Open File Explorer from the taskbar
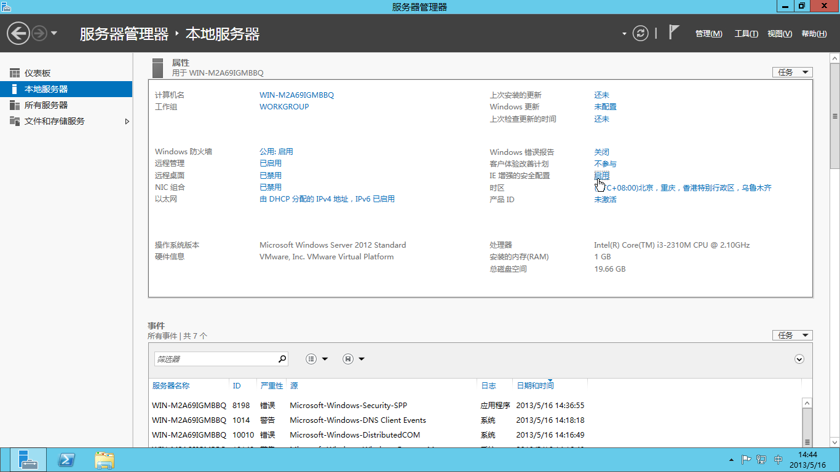 105,460
